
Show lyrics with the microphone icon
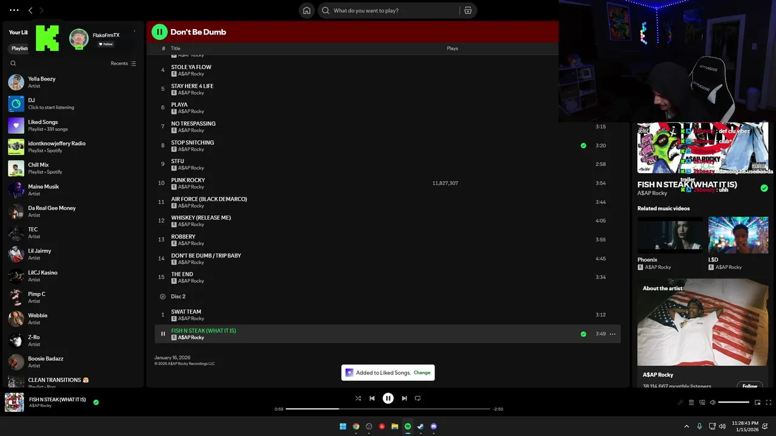point(680,402)
